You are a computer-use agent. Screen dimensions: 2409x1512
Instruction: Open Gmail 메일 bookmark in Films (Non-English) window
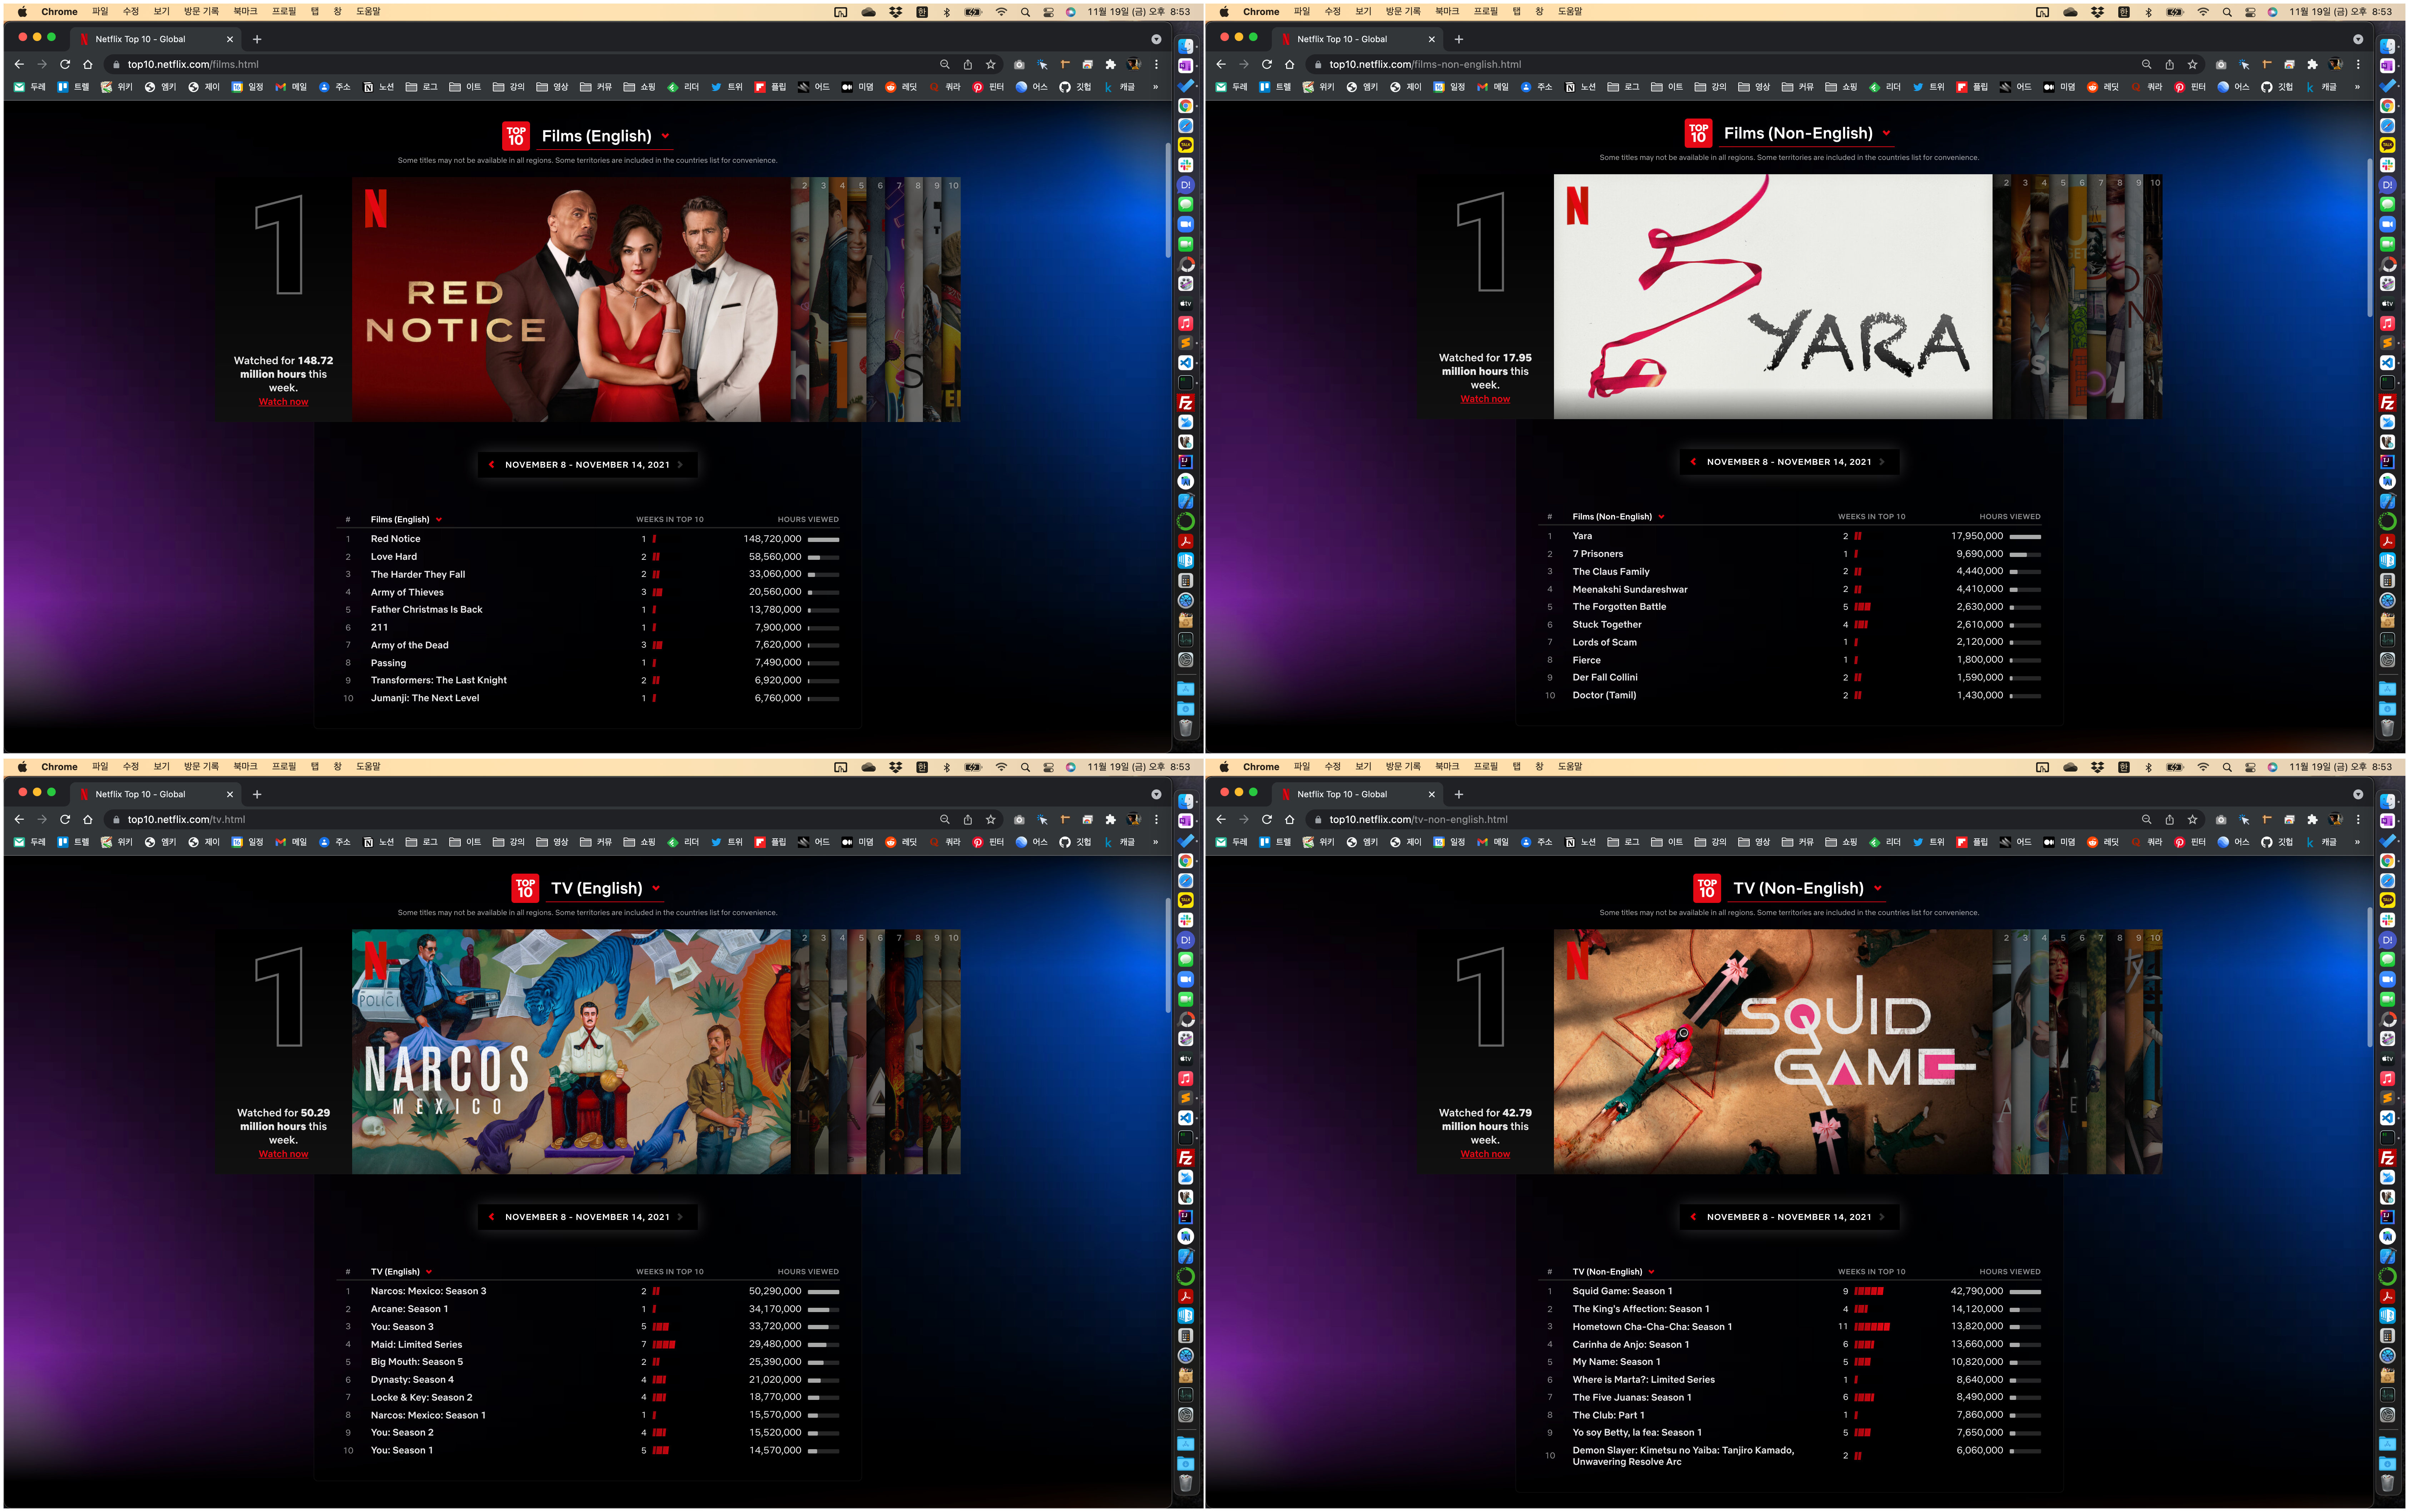(1493, 87)
